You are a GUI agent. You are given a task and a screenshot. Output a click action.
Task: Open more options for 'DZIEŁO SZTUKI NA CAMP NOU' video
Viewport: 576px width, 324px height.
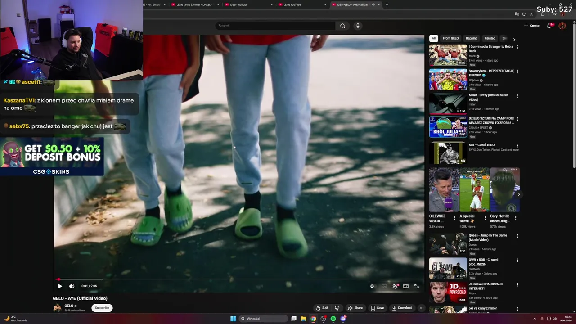[x=518, y=119]
